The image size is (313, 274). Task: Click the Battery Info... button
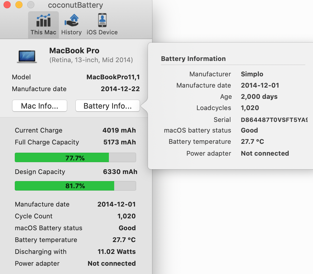[x=108, y=106]
